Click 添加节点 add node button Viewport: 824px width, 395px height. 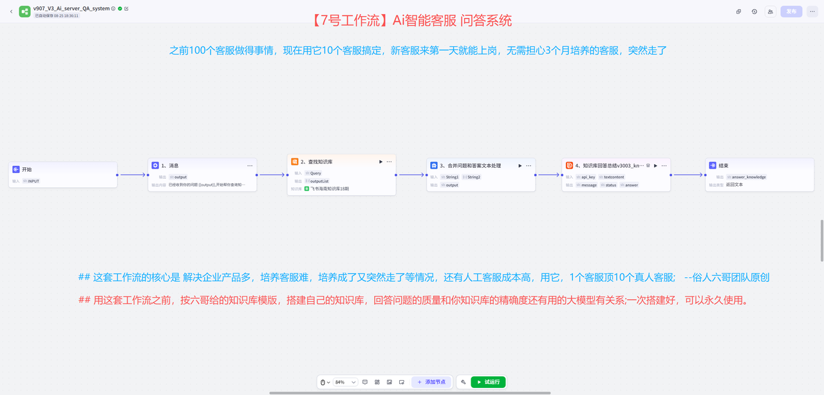point(431,382)
